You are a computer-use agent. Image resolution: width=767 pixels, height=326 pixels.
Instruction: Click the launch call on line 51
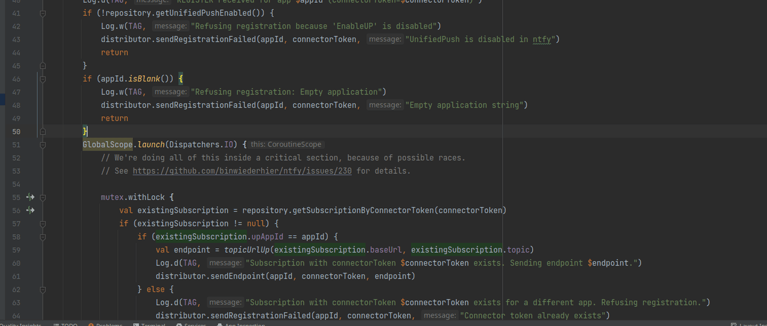coord(151,144)
